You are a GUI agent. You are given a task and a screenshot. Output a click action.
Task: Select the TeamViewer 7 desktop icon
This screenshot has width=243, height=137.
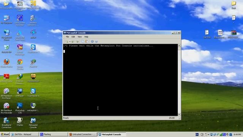[33, 49]
